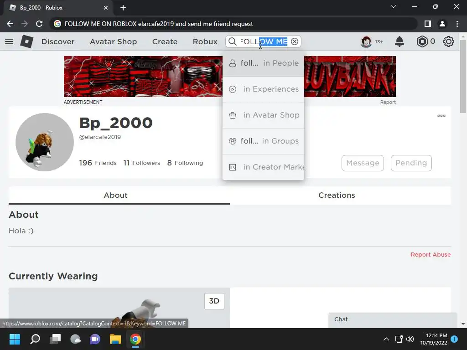Image resolution: width=467 pixels, height=350 pixels.
Task: View the 196 Friends list
Action: click(x=98, y=163)
